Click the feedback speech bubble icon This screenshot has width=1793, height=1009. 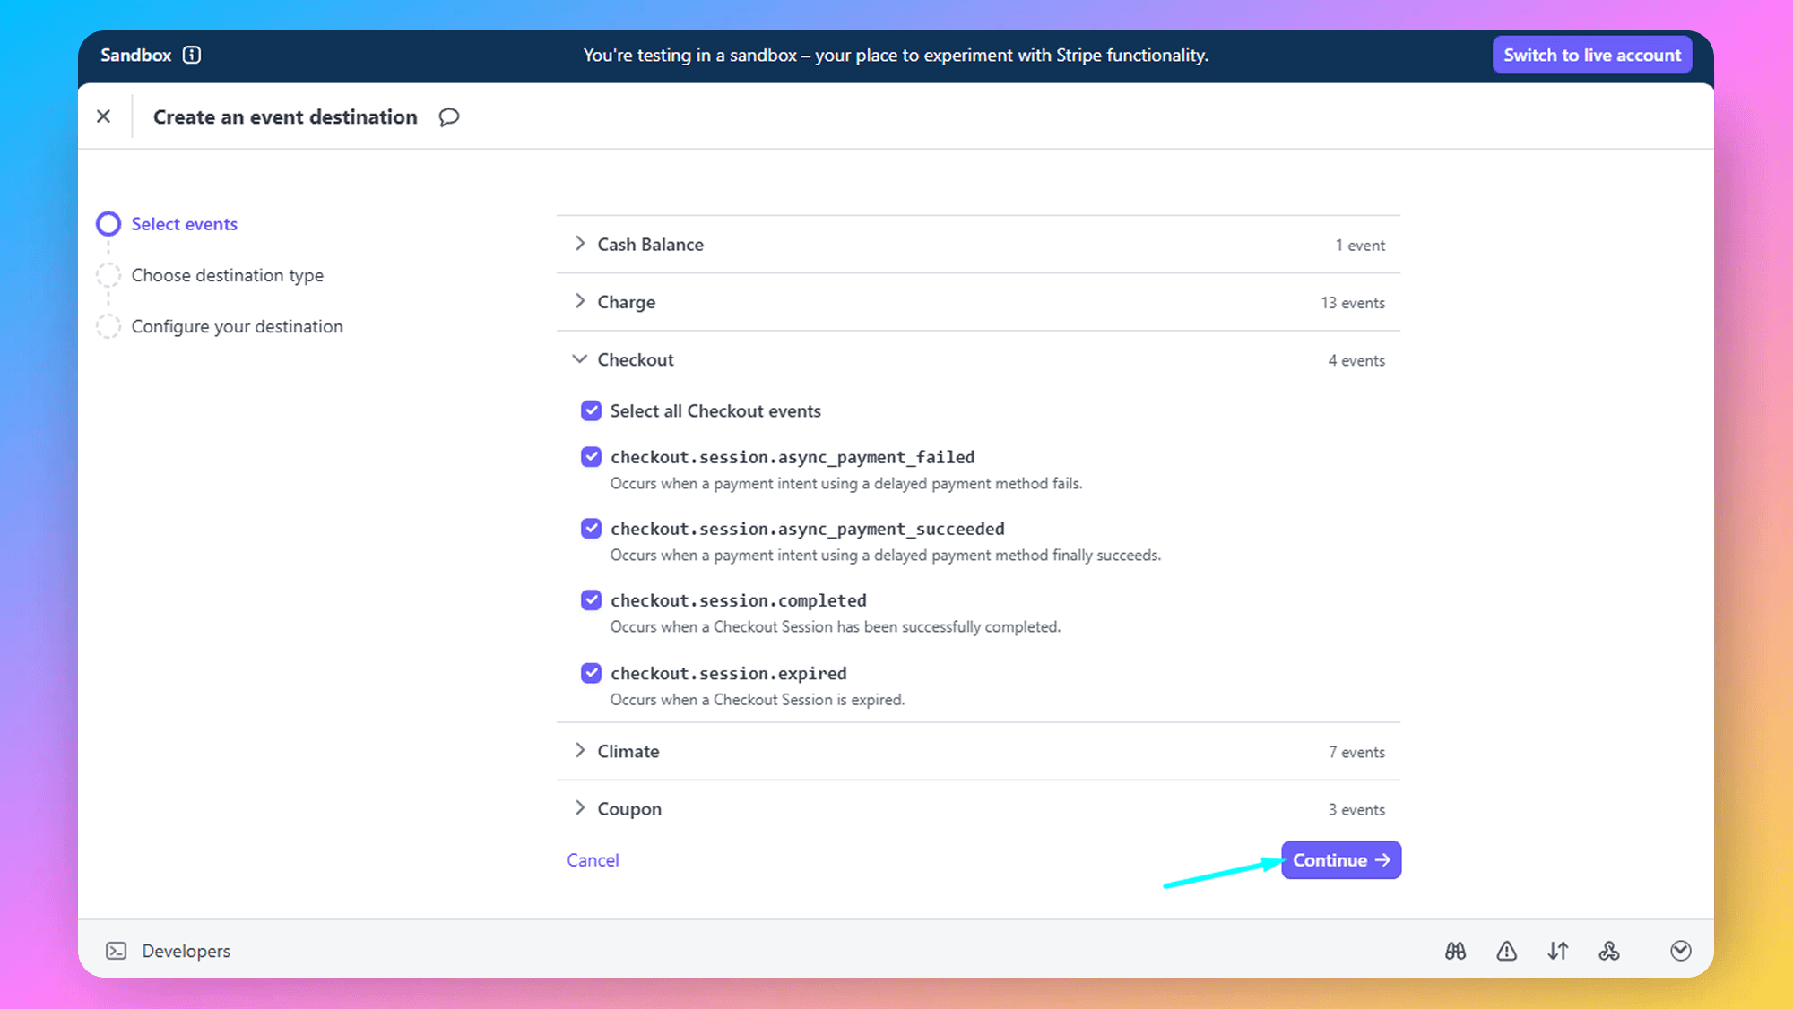click(449, 117)
